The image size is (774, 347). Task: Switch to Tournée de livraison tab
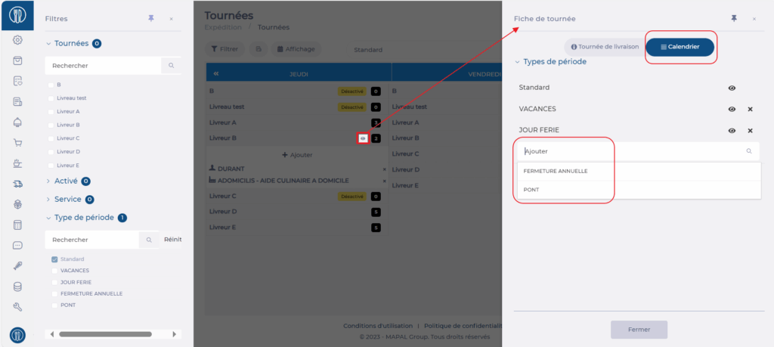click(x=605, y=47)
